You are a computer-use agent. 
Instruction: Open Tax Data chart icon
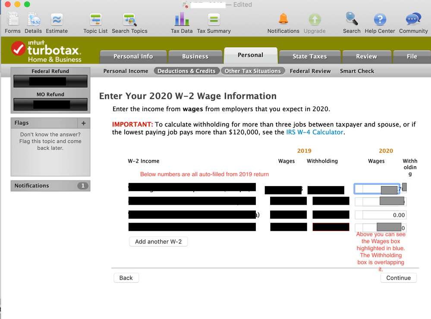[x=182, y=20]
